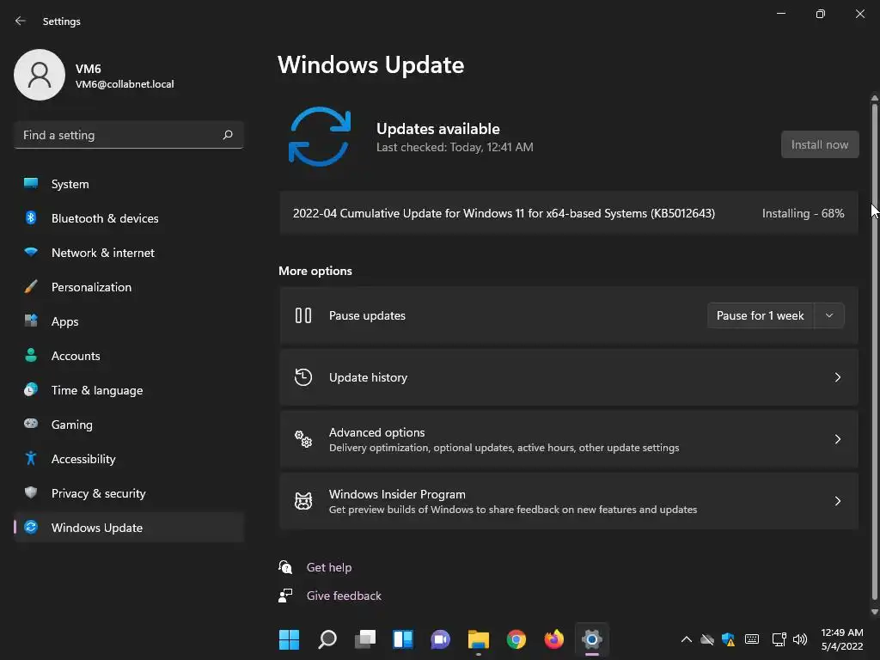Click the Windows Insider cat icon

303,501
